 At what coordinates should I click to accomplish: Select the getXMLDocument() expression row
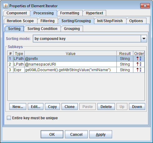click(x=76, y=70)
